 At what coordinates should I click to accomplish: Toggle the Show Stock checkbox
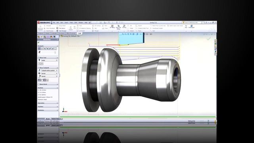(38, 84)
